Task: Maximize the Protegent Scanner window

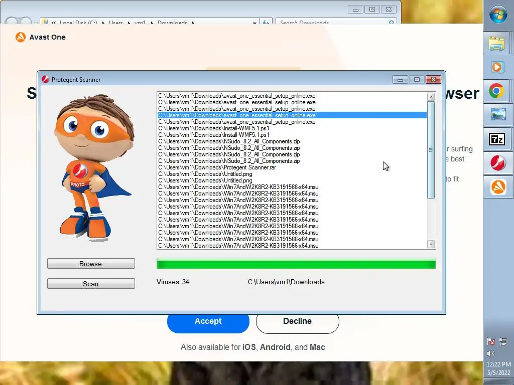Action: (x=417, y=80)
